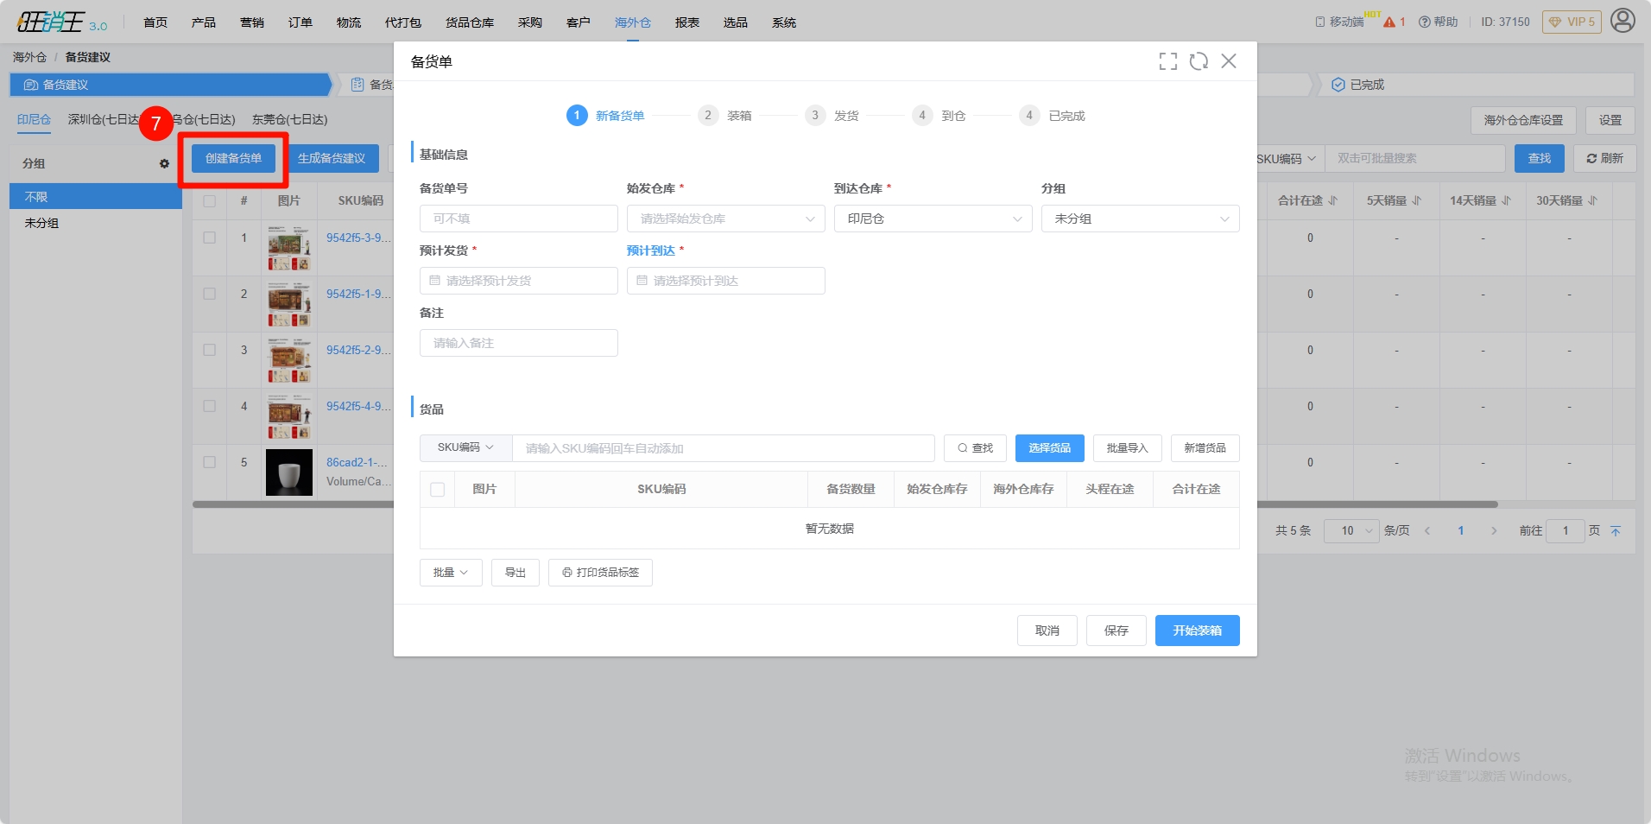Image resolution: width=1651 pixels, height=824 pixels.
Task: Click the scroll-to-top arrow icon in pagination
Action: point(1616,531)
